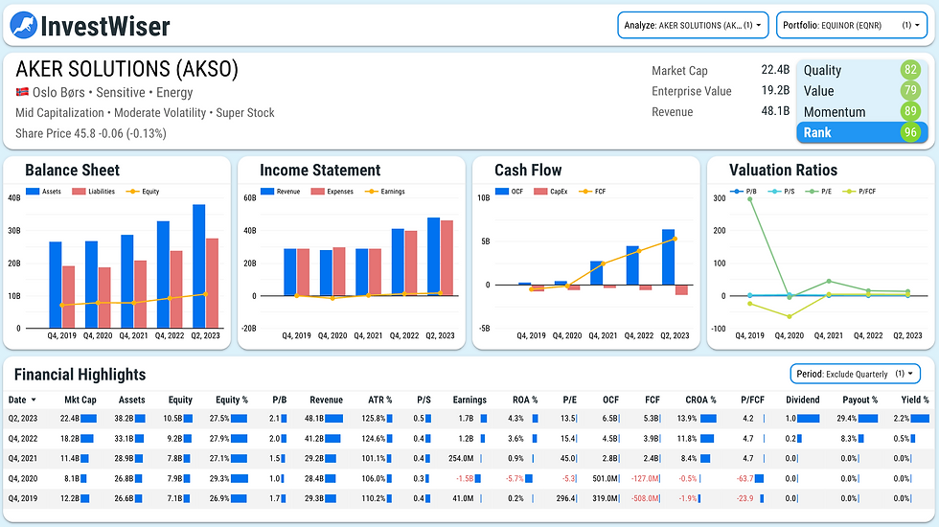Click the P/E column header
Viewport: 939px width, 527px height.
click(x=569, y=401)
